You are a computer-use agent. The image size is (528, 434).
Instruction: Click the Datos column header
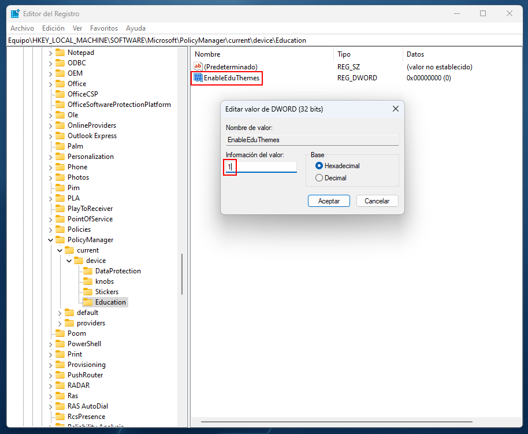click(x=462, y=54)
